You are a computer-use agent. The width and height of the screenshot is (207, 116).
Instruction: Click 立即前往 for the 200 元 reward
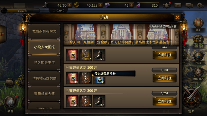pyautogui.click(x=164, y=101)
